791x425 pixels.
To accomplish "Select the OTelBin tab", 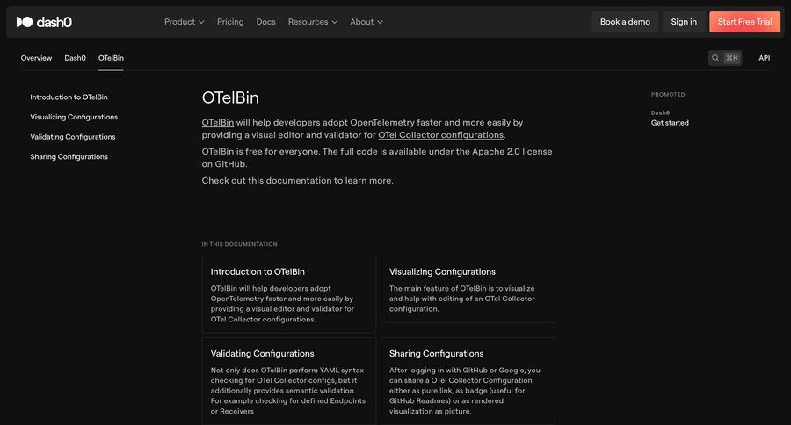I will (x=111, y=58).
